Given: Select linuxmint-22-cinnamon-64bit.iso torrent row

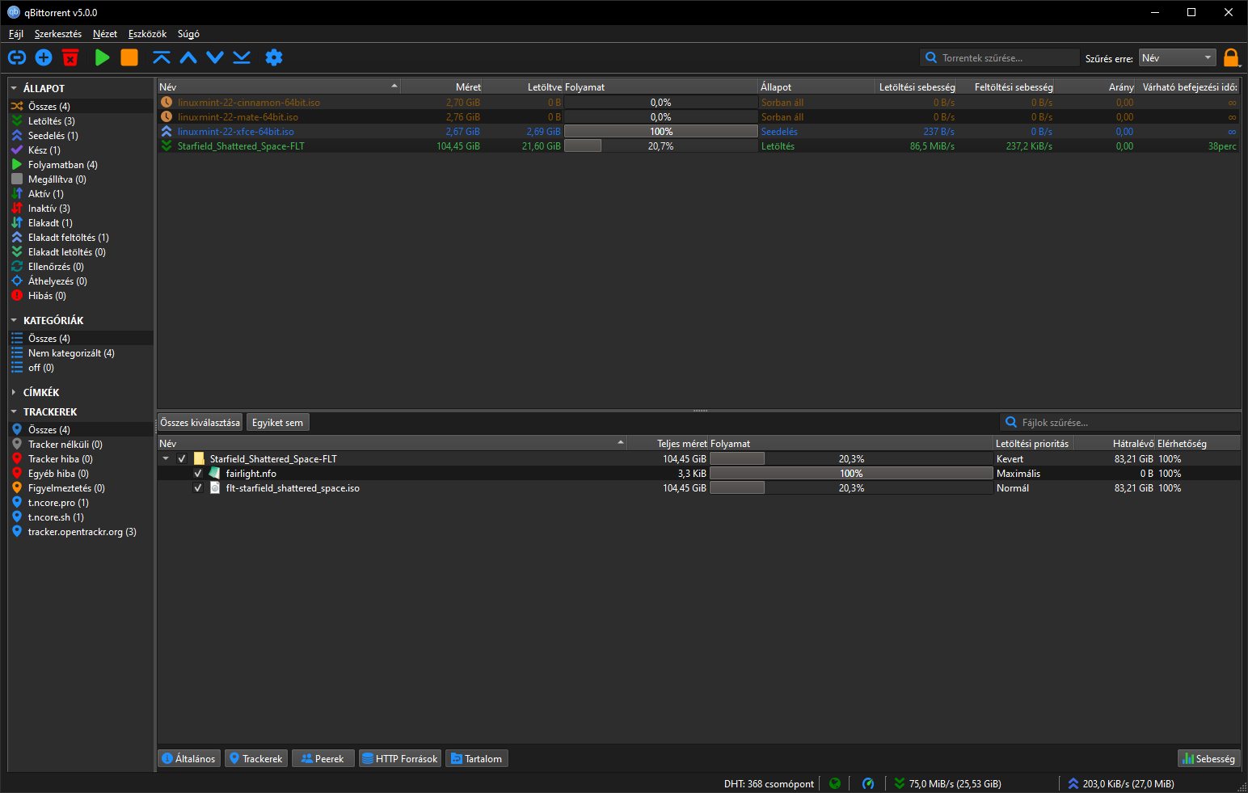Looking at the screenshot, I should pos(698,103).
